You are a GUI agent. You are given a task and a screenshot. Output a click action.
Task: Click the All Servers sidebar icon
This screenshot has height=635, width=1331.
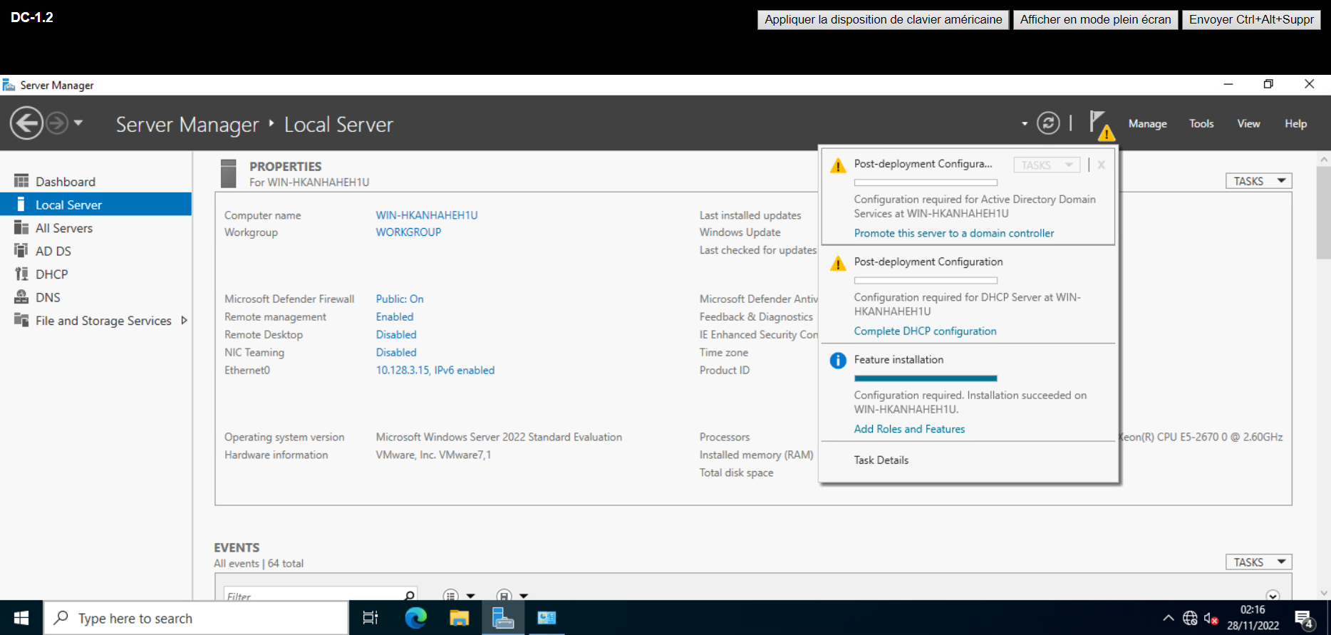[21, 227]
